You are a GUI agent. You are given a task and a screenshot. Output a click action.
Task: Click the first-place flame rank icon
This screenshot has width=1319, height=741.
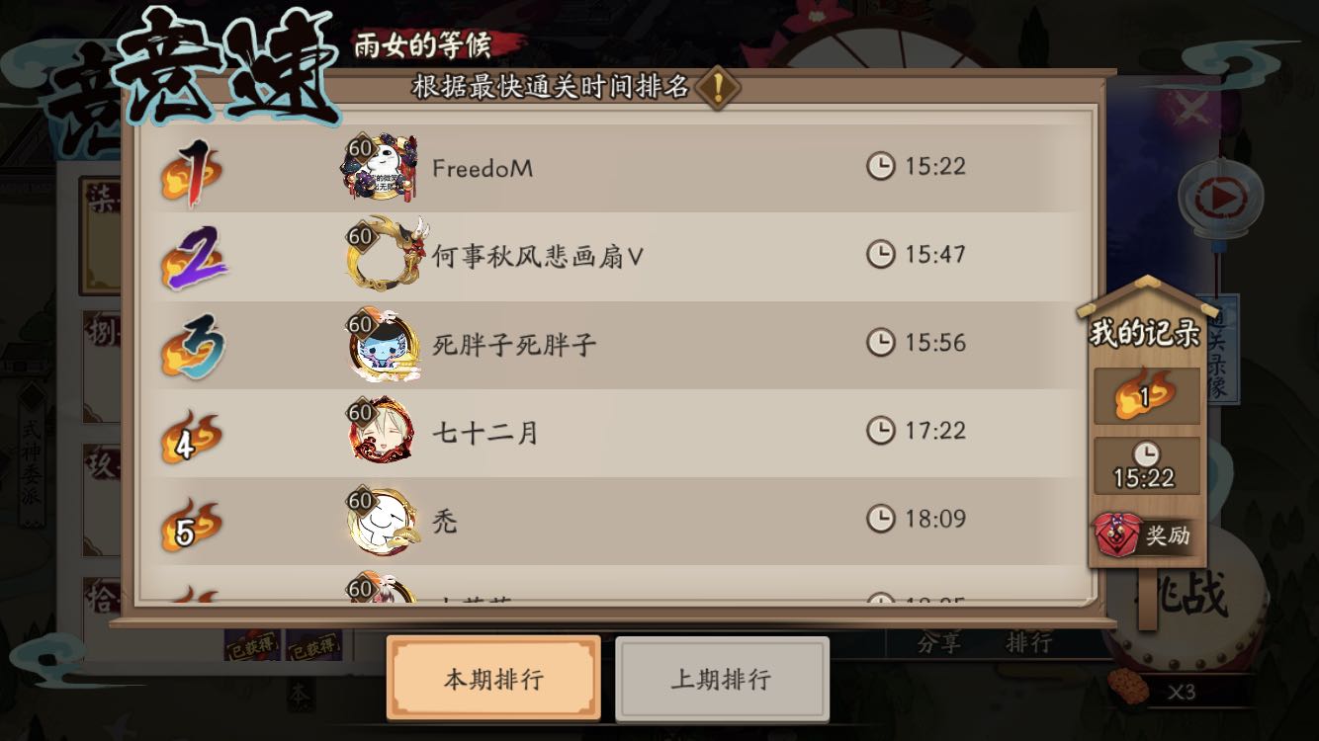click(193, 171)
